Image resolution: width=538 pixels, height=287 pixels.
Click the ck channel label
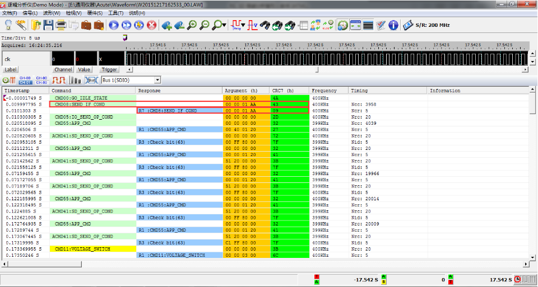(7, 59)
